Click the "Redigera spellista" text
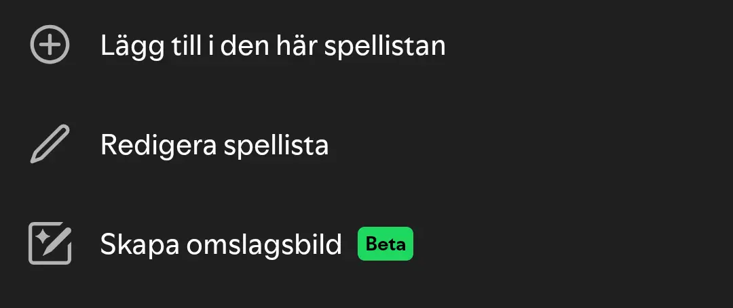The width and height of the screenshot is (733, 308). coord(214,145)
